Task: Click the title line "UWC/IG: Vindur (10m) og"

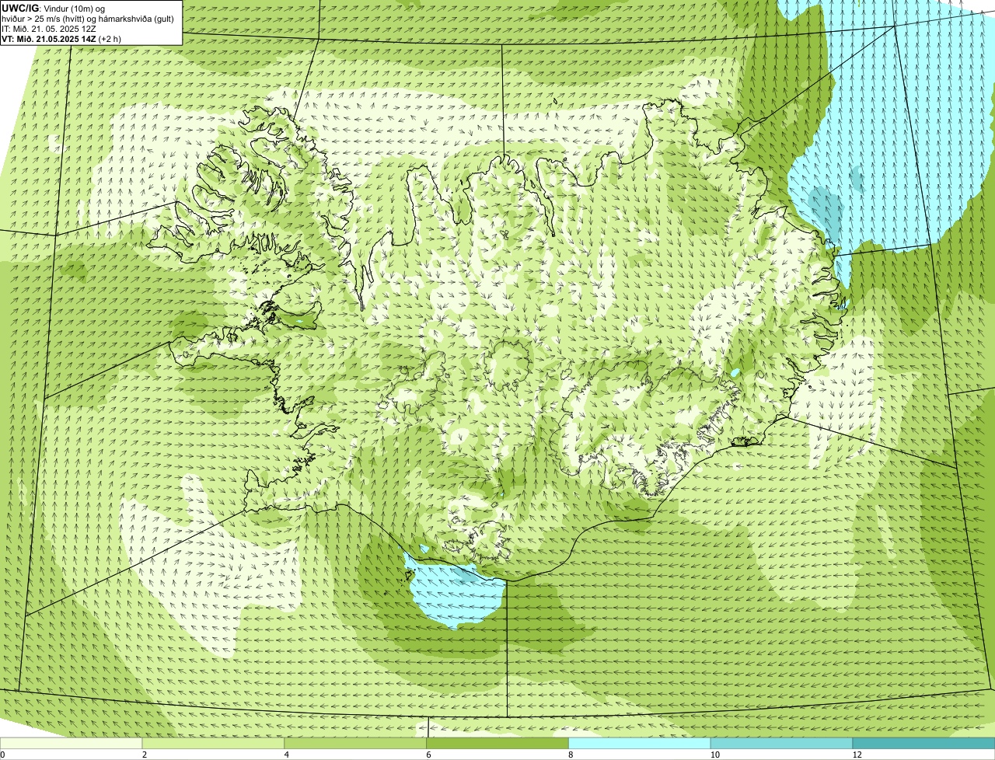Action: (54, 8)
